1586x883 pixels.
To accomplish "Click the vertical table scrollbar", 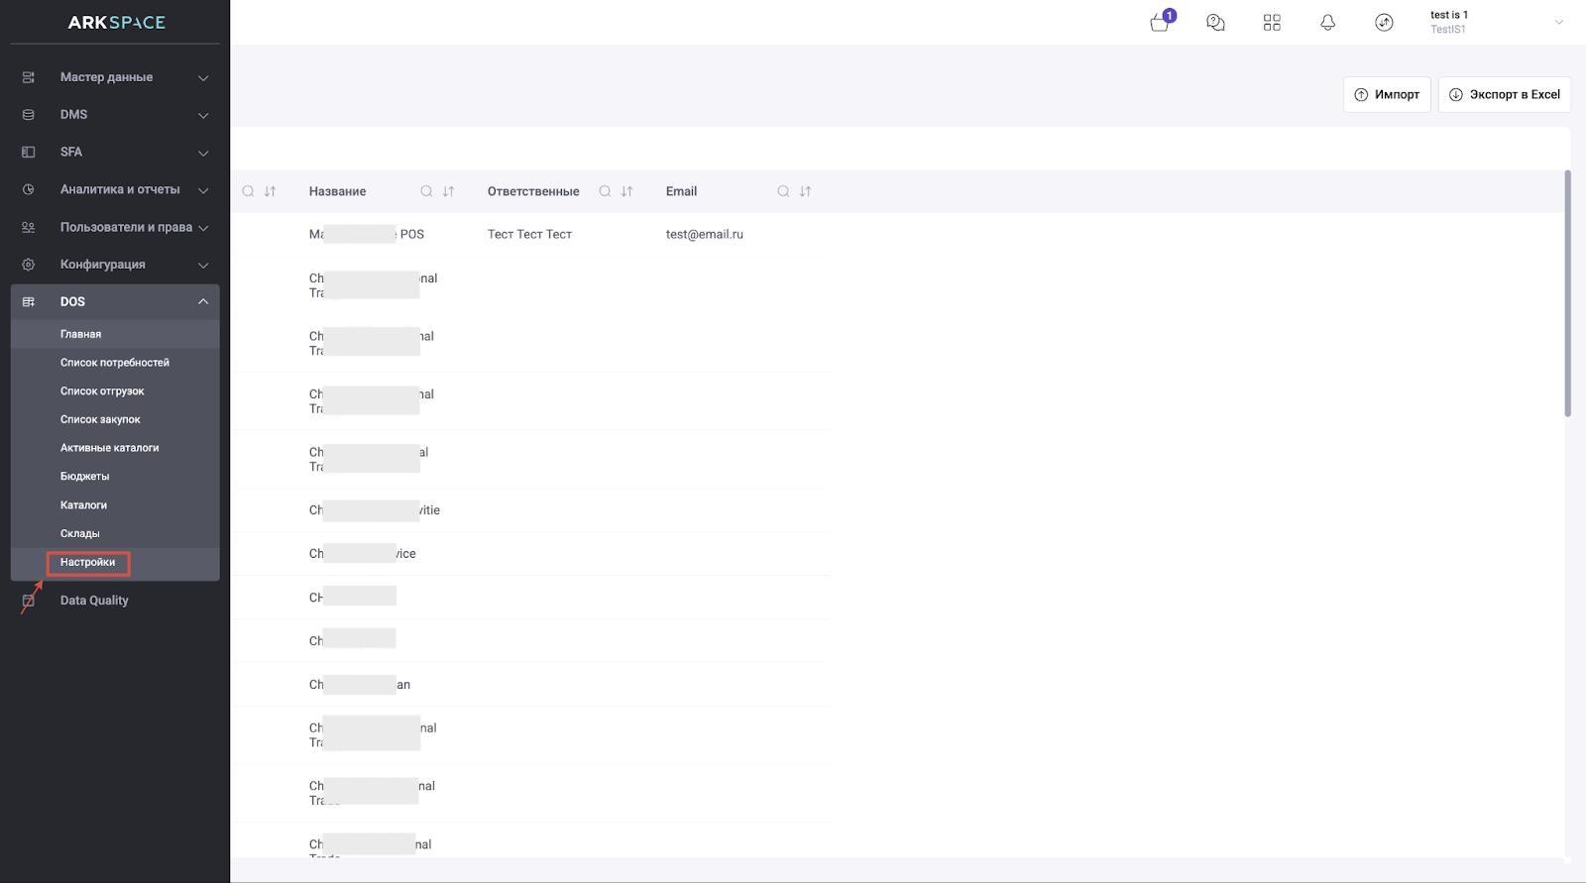I will pos(1567,297).
